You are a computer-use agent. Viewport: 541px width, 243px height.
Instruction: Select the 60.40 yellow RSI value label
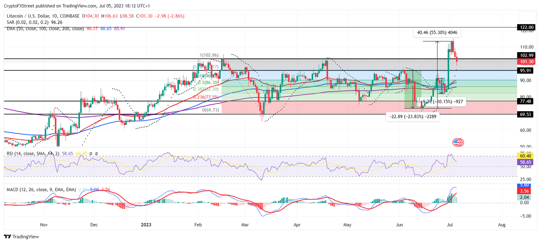(525, 155)
